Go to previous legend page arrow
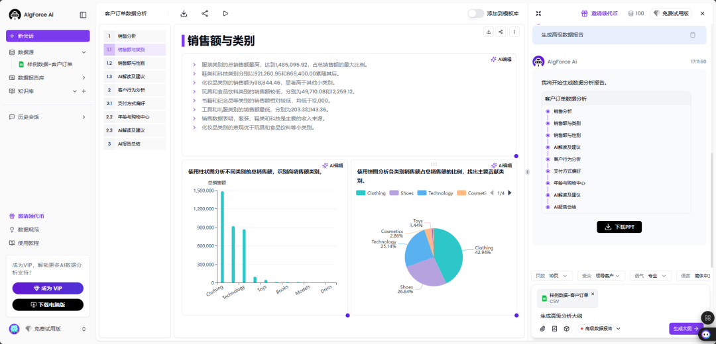Image resolution: width=716 pixels, height=344 pixels. pyautogui.click(x=492, y=193)
